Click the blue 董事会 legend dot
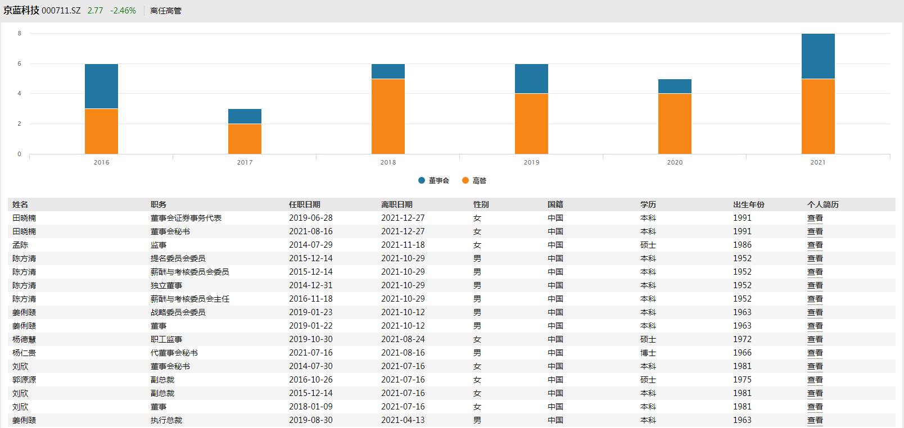 [x=422, y=180]
